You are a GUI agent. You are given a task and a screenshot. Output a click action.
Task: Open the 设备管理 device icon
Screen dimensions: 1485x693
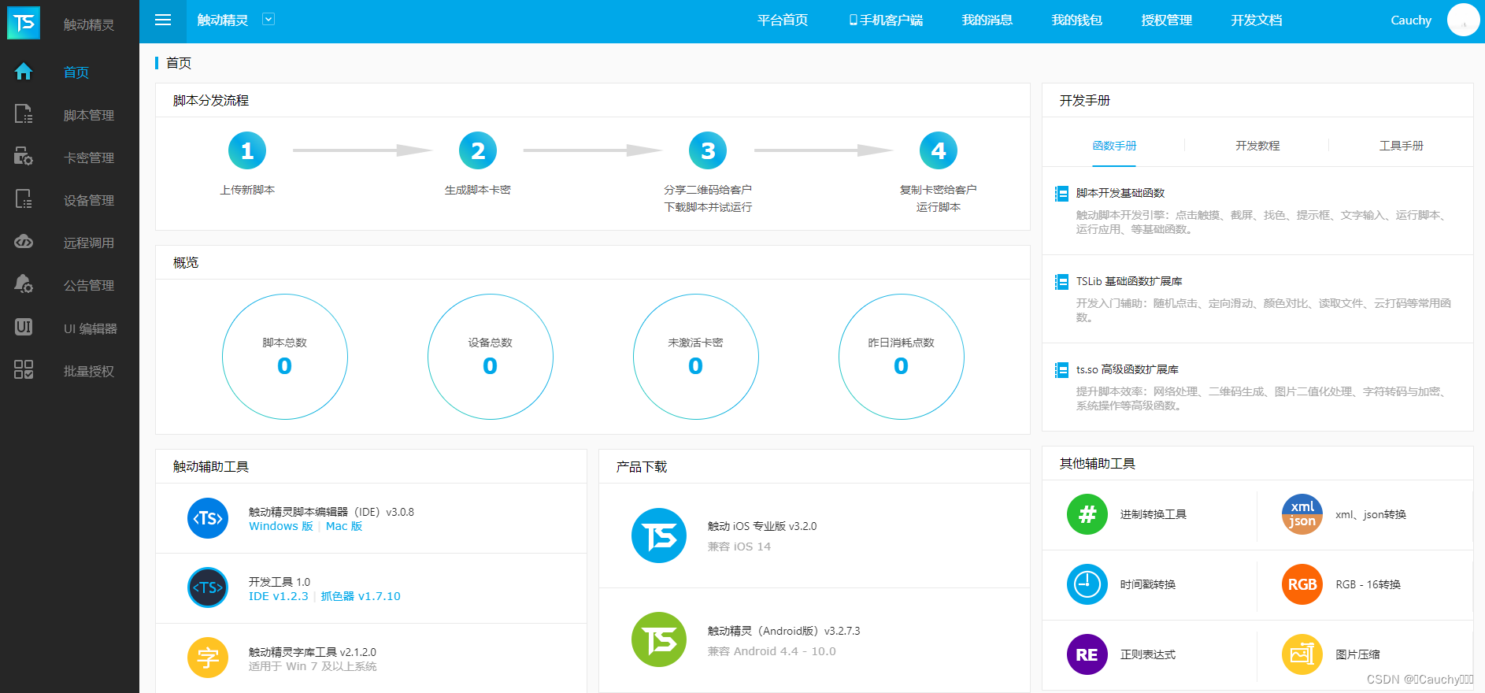[24, 199]
